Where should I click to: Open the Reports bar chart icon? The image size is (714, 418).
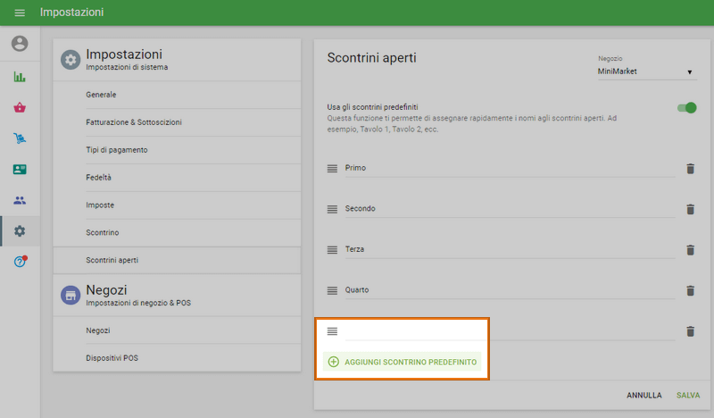tap(20, 77)
